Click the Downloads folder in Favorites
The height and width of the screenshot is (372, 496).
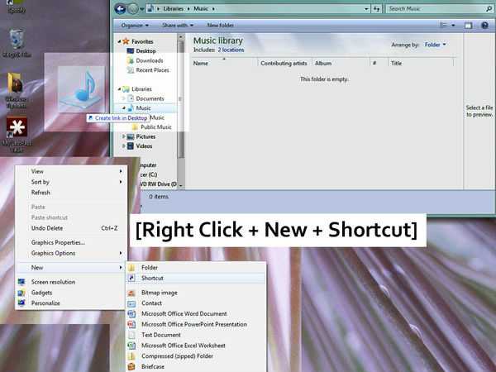(149, 60)
